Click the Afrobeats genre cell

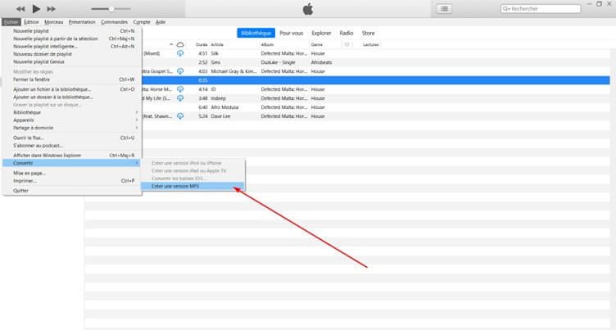pos(321,62)
